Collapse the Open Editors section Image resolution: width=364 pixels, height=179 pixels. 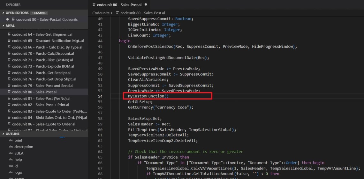point(3,13)
